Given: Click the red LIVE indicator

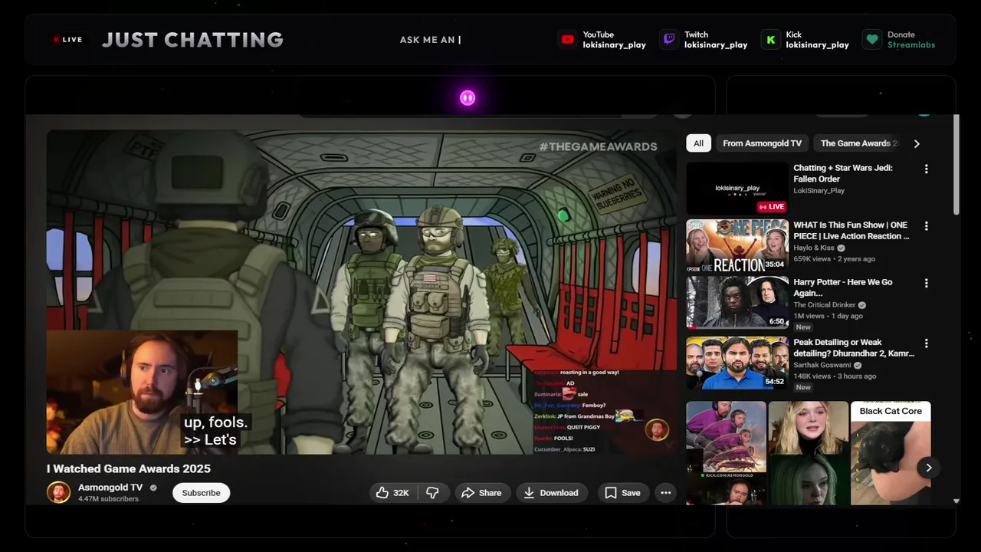Looking at the screenshot, I should 67,40.
